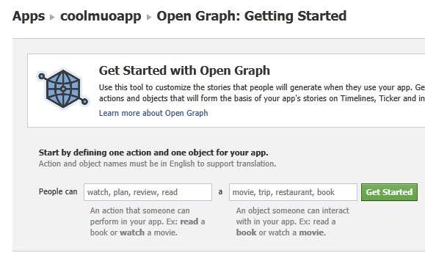The image size is (425, 275).
Task: Click the green Get Started button
Action: pyautogui.click(x=389, y=192)
